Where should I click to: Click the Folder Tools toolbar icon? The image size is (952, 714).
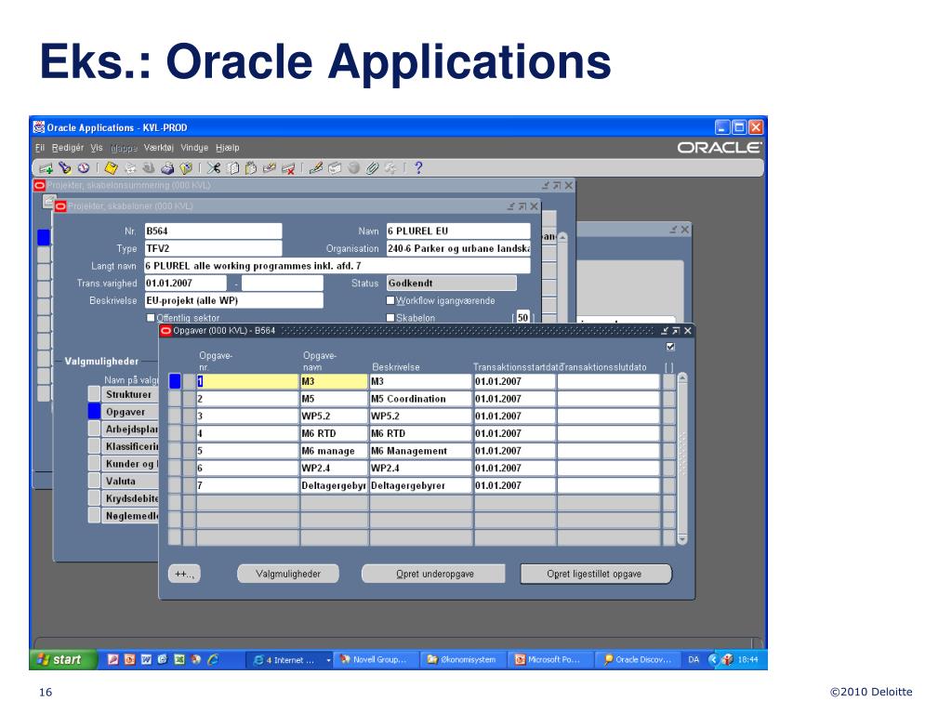[390, 168]
